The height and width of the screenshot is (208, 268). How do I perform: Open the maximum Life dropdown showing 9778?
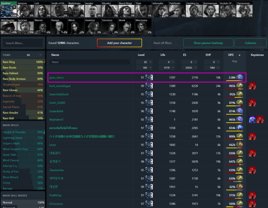click(x=167, y=68)
